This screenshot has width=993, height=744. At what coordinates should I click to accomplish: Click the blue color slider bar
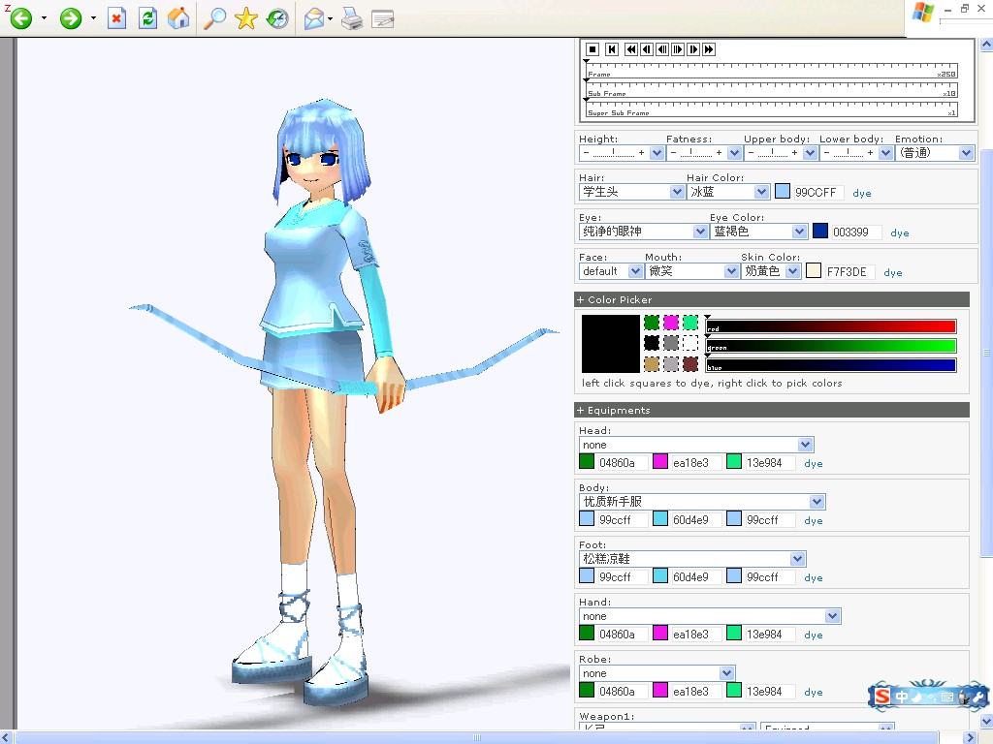(830, 365)
